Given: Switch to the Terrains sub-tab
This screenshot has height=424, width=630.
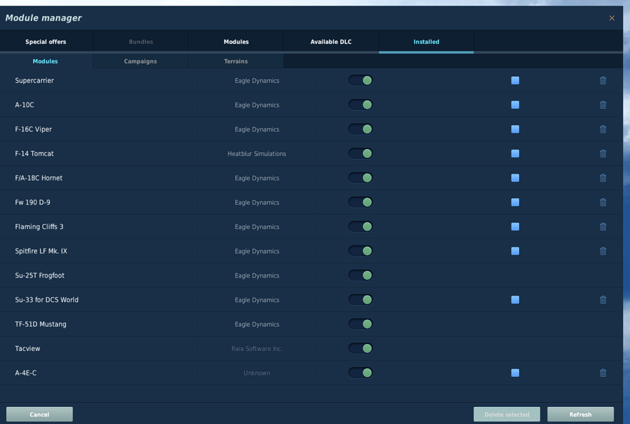Looking at the screenshot, I should point(236,62).
